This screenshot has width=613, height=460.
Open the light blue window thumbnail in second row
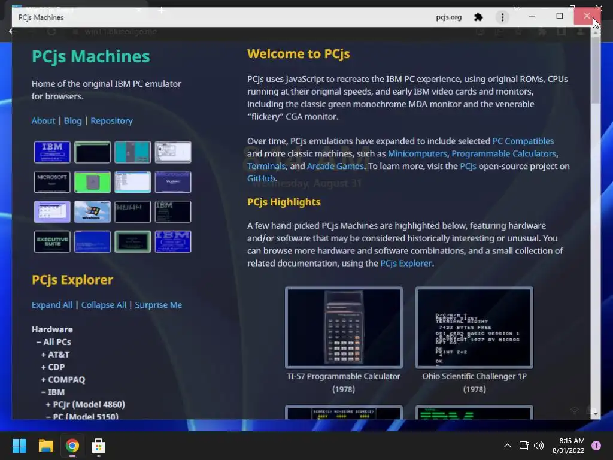point(132,182)
